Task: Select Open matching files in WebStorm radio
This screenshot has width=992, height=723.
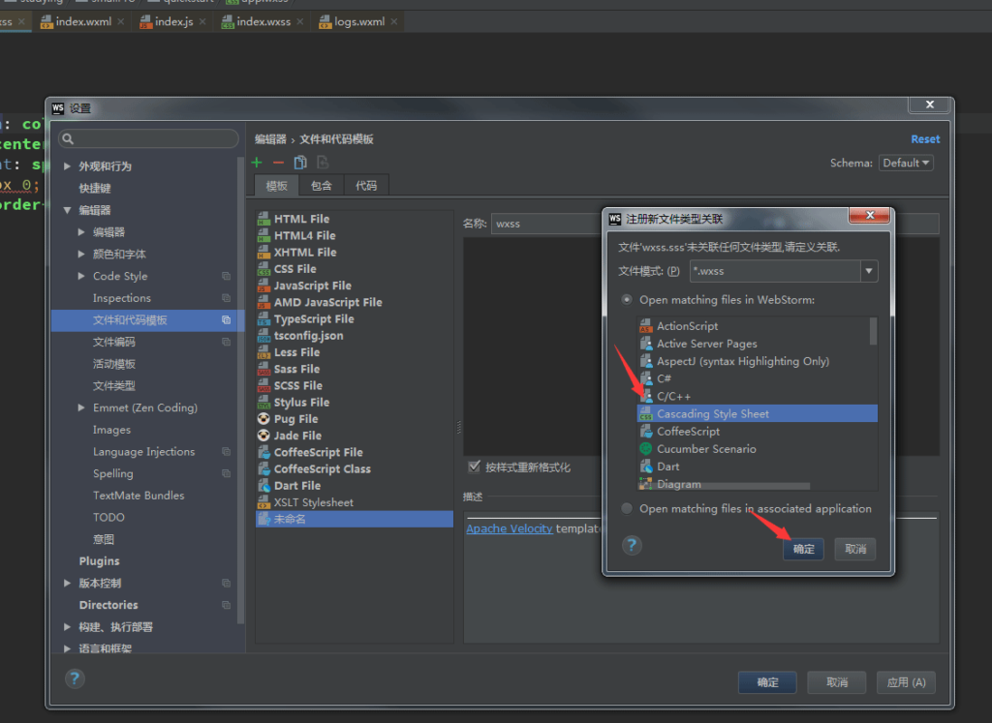Action: 627,300
